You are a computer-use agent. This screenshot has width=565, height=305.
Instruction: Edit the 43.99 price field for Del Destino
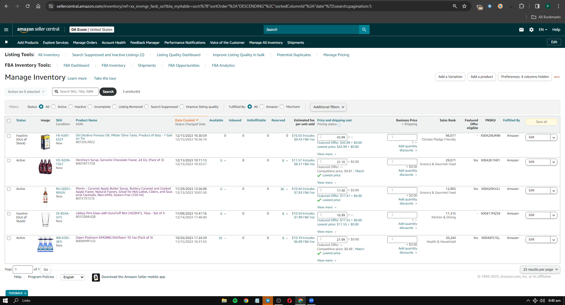[332, 137]
